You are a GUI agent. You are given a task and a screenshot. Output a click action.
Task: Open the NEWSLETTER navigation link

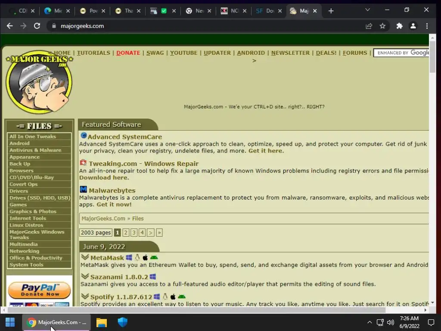(290, 53)
